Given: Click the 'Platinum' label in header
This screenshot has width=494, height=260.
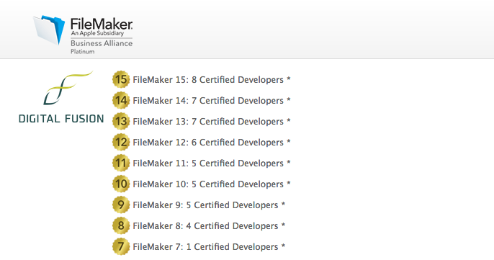Looking at the screenshot, I should click(x=83, y=52).
